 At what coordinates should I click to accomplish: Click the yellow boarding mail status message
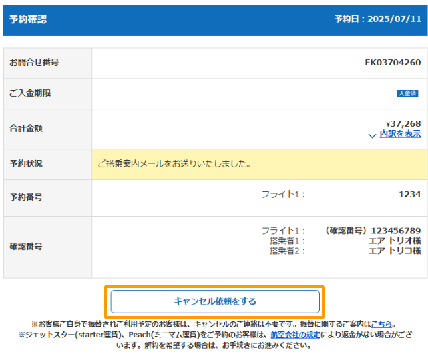coord(174,163)
